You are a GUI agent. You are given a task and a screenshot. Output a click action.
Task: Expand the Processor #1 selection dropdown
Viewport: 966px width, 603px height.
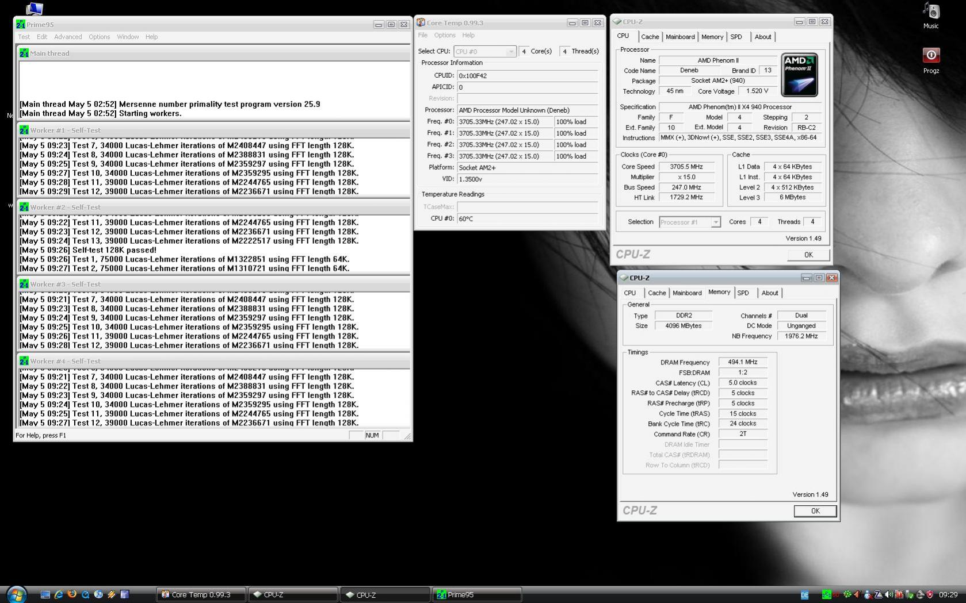[x=690, y=222]
